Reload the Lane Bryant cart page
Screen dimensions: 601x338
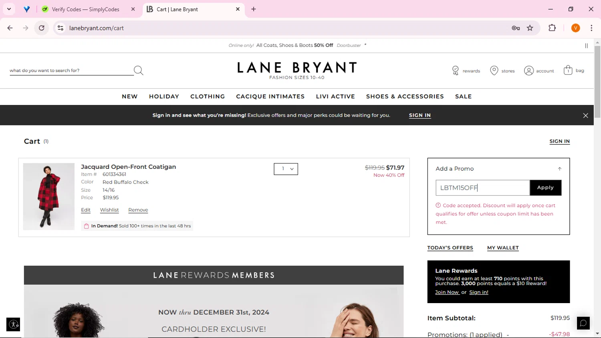click(x=42, y=28)
